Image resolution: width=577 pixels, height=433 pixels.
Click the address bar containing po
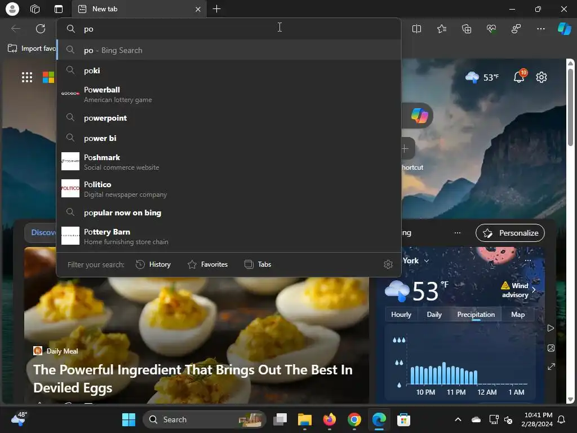coord(228,29)
